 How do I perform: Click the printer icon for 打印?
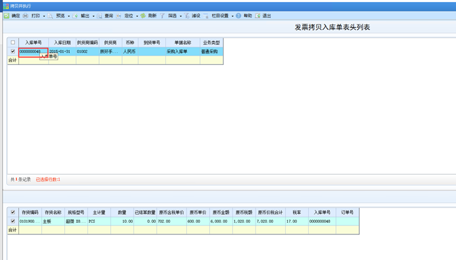[x=26, y=16]
